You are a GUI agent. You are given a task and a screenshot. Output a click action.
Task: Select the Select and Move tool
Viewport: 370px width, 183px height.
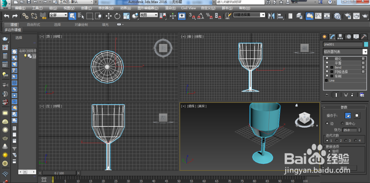coord(108,16)
